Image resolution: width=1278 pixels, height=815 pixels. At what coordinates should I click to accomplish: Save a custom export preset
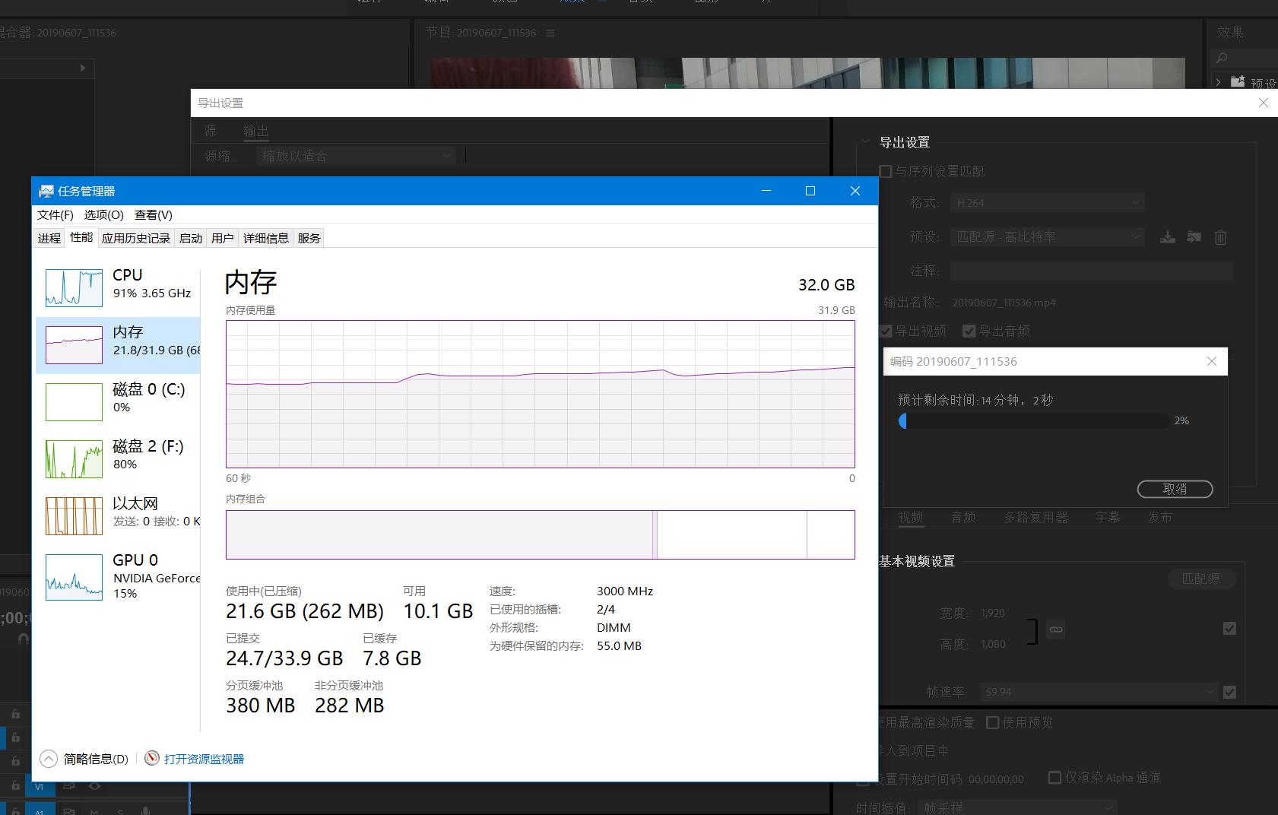pyautogui.click(x=1169, y=236)
